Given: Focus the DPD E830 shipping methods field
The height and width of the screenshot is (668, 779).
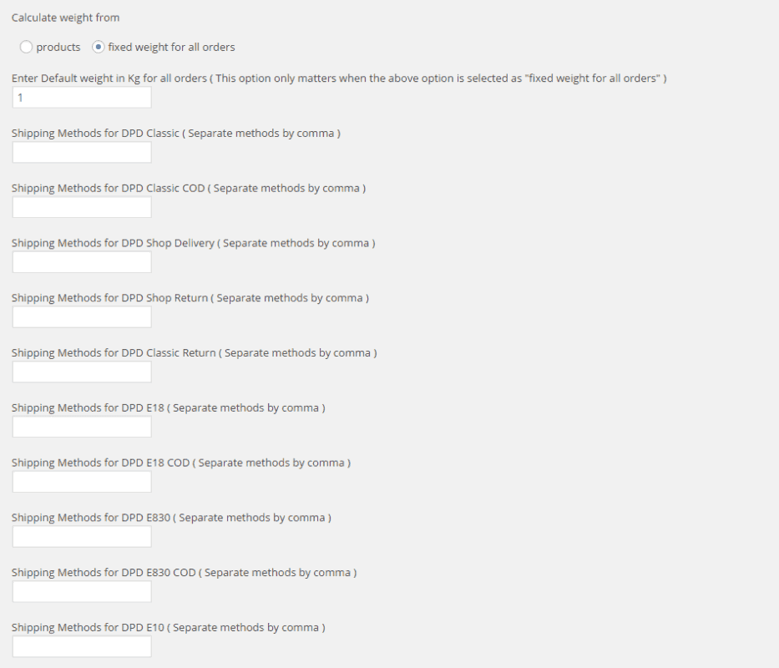Looking at the screenshot, I should pos(82,537).
